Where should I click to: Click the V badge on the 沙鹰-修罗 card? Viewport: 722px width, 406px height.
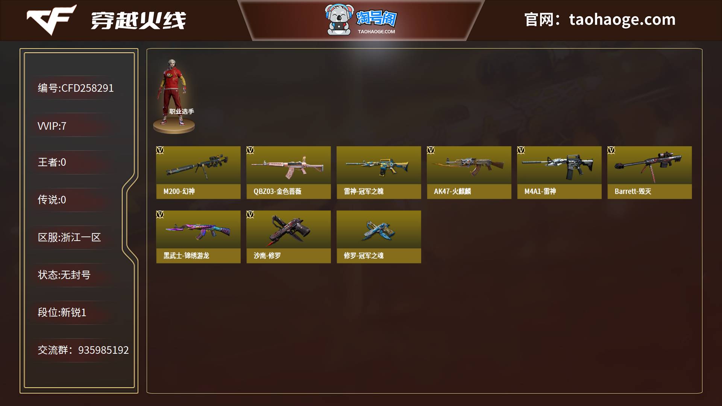pyautogui.click(x=250, y=215)
